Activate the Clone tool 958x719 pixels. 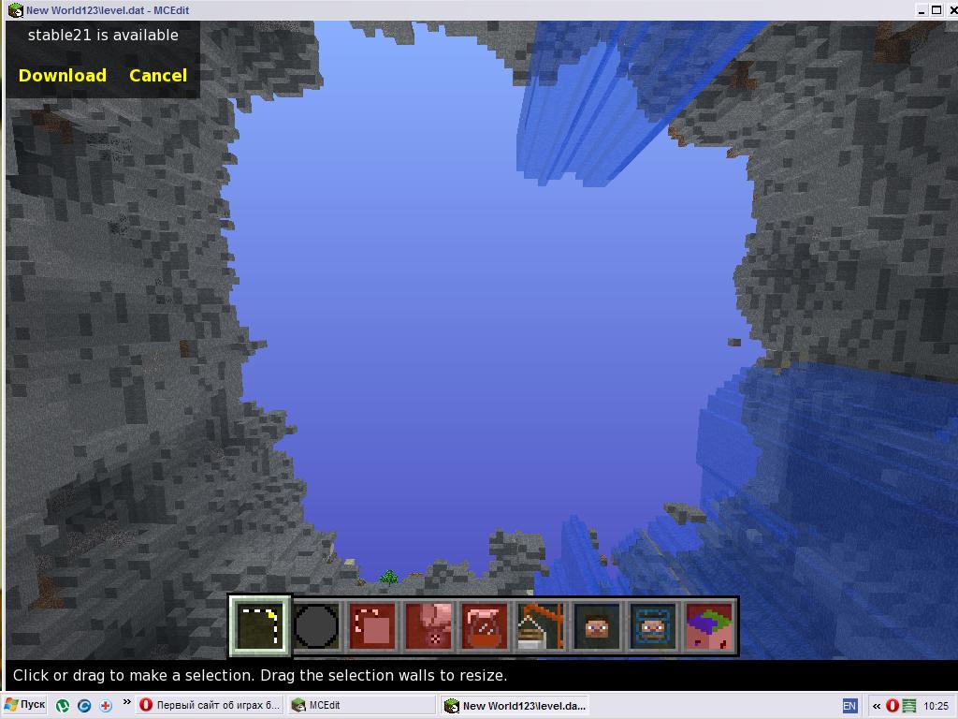[372, 626]
